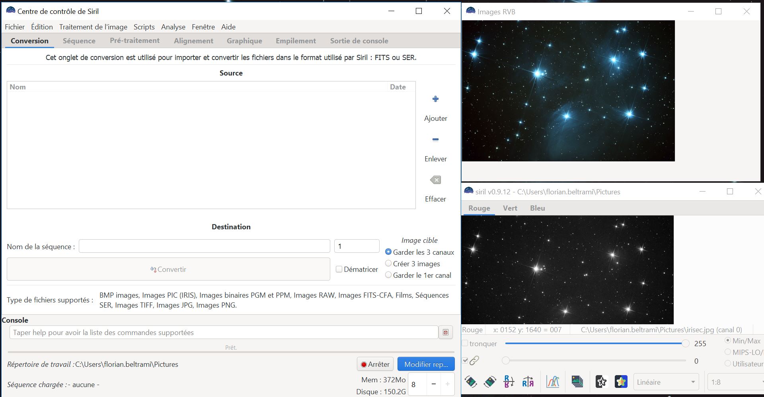Click the Convertir button
This screenshot has height=397, width=764.
168,269
